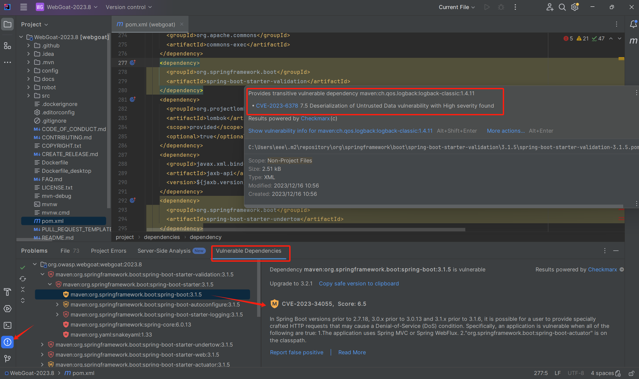Viewport: 639px width, 379px height.
Task: Go to next highlighted error
Action: 620,38
